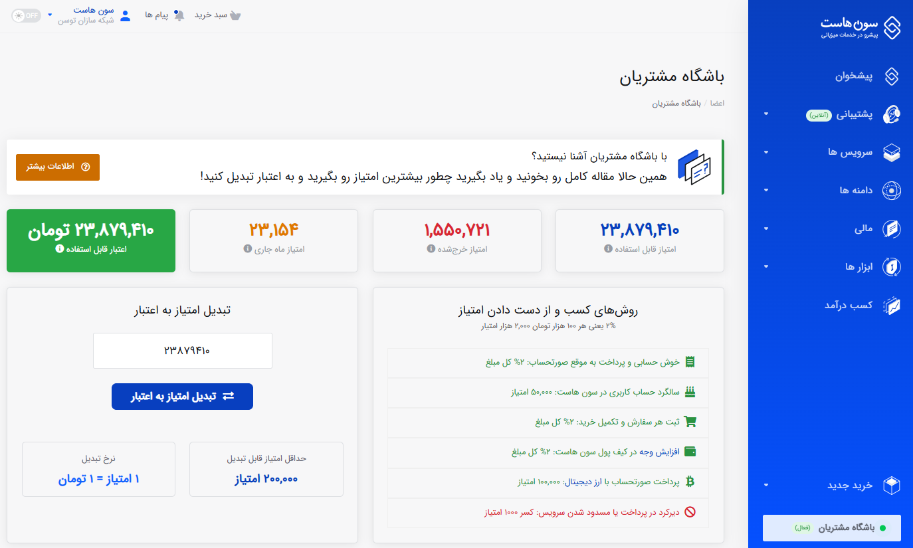Screen dimensions: 913x548
Task: Click info icon beside امتیاز ماه جاری
Action: tap(248, 250)
